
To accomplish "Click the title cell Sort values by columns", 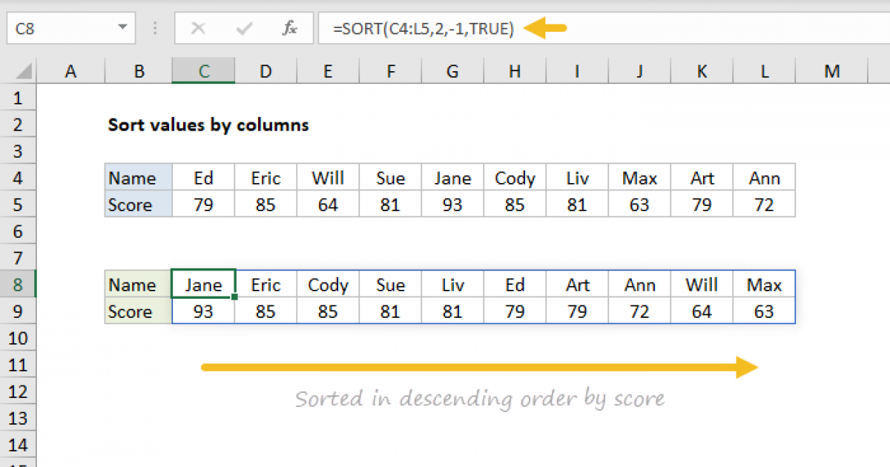I will pos(208,125).
